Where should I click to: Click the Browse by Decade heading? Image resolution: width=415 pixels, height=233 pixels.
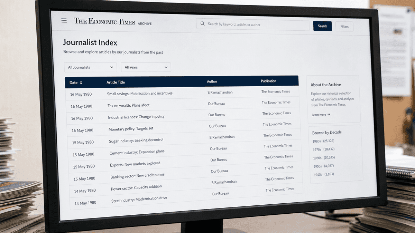coord(327,133)
